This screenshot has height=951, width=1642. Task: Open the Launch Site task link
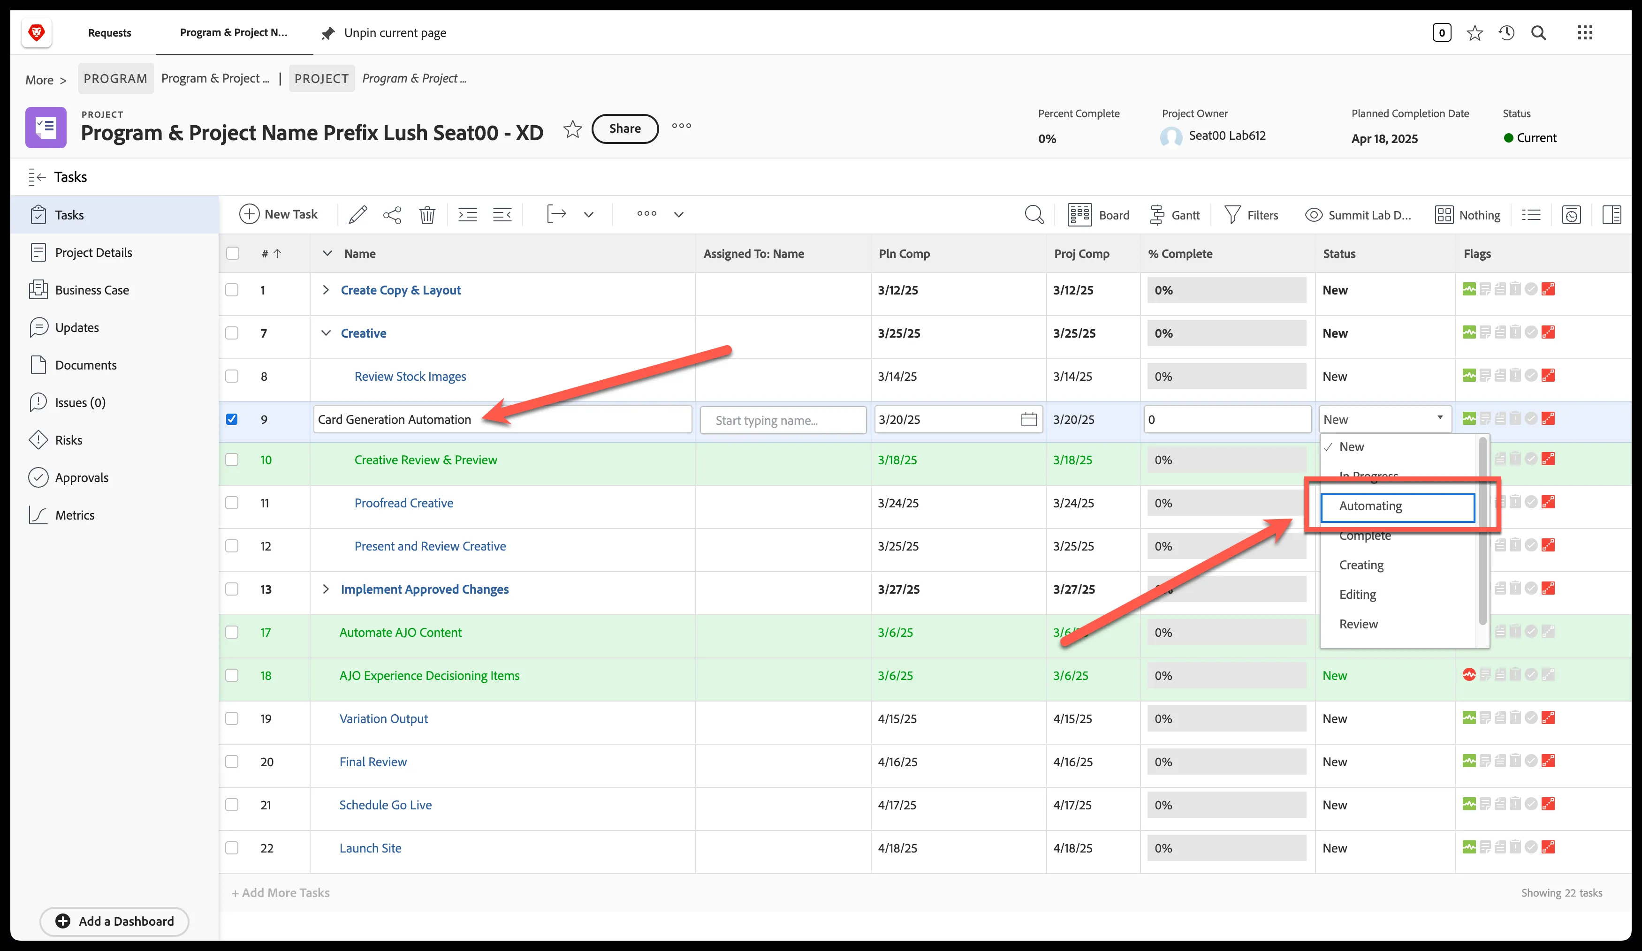click(370, 848)
